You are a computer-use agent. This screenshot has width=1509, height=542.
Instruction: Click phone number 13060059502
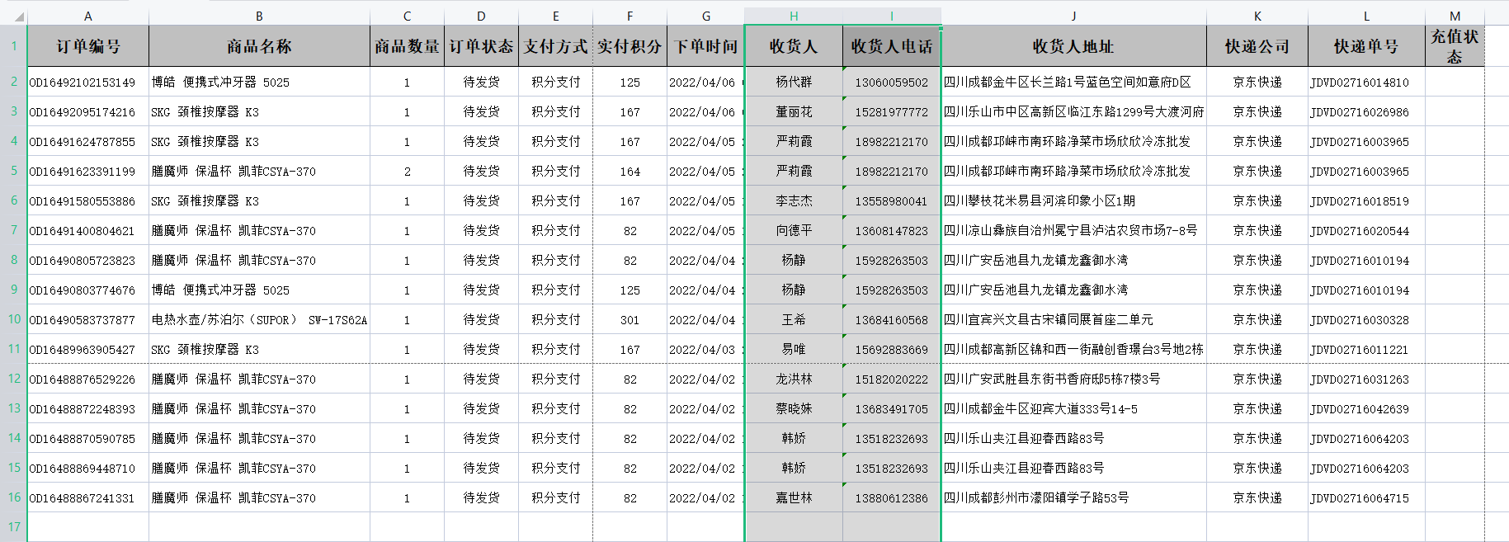click(x=892, y=82)
